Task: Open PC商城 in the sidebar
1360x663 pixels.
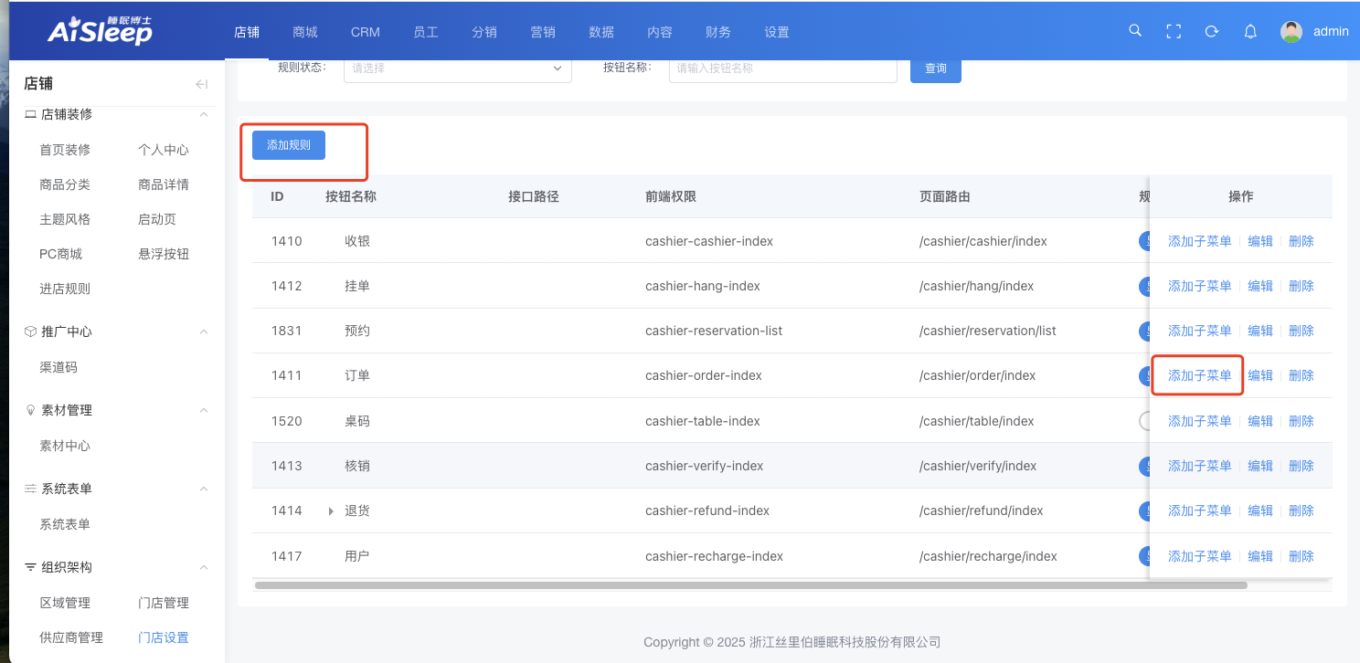Action: 60,254
